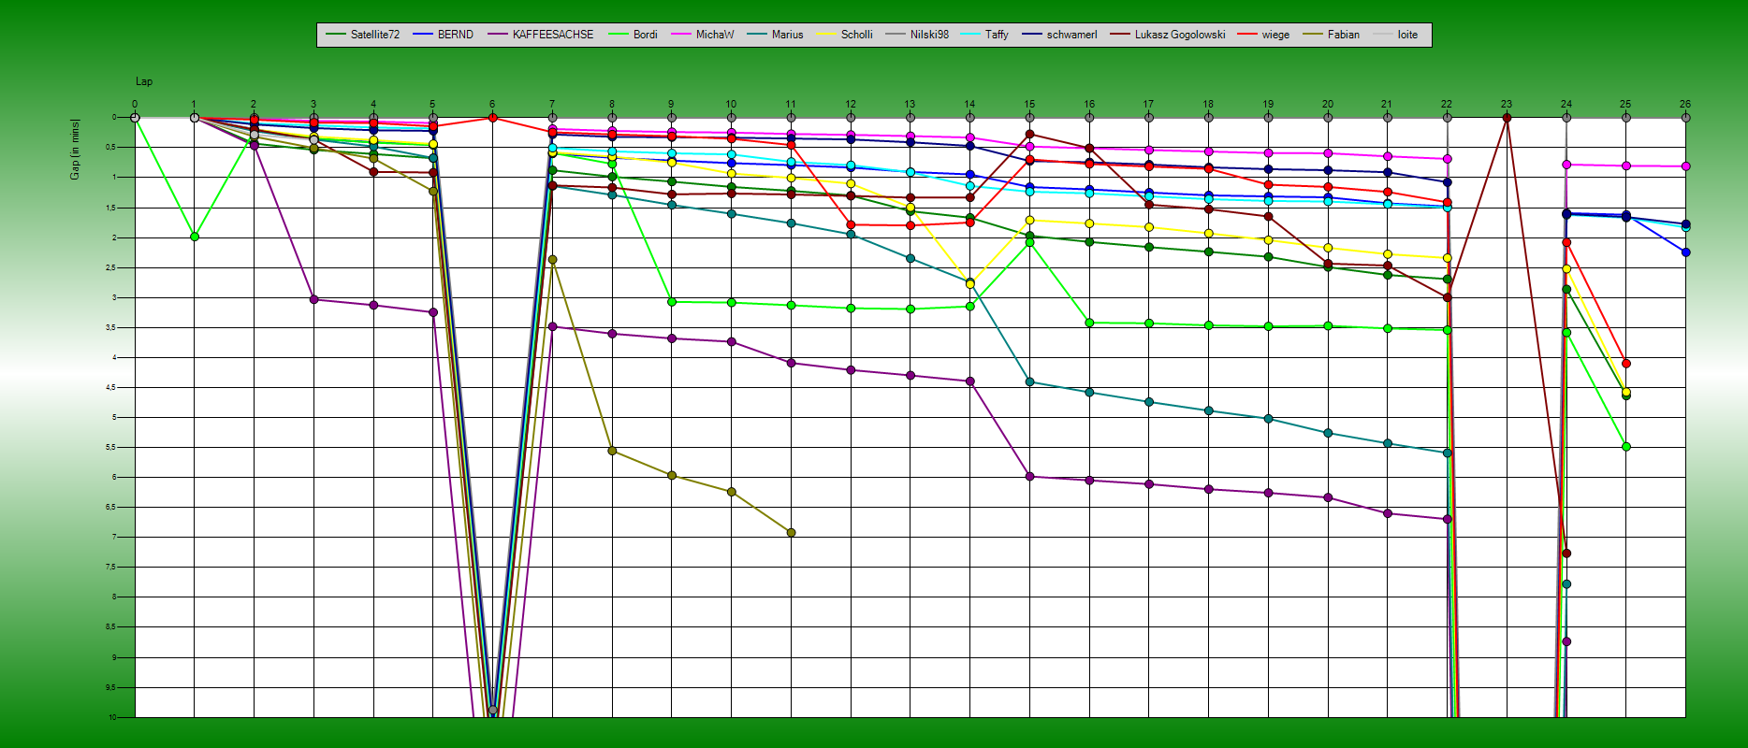Image resolution: width=1748 pixels, height=748 pixels.
Task: Click lap number 23 on the top axis
Action: [x=1507, y=105]
